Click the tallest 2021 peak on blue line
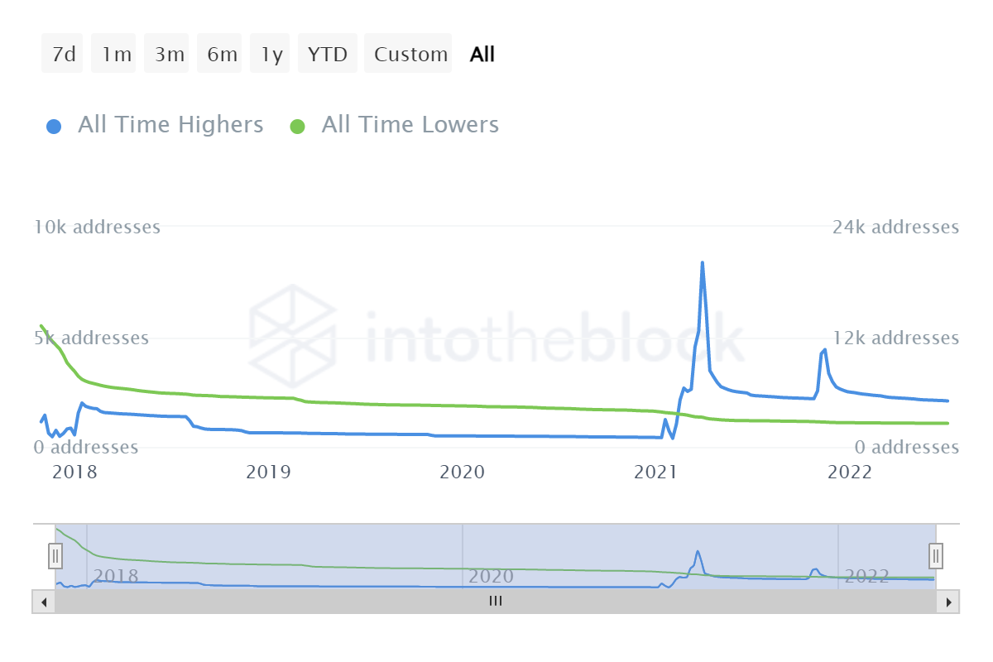The height and width of the screenshot is (662, 993). pyautogui.click(x=703, y=263)
